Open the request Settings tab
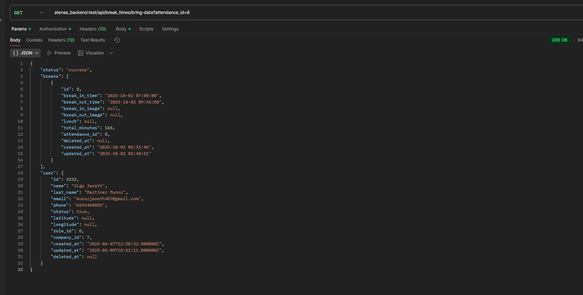This screenshot has height=295, width=583. [x=170, y=29]
